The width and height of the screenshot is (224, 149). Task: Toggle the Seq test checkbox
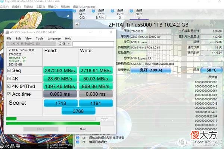click(x=9, y=70)
